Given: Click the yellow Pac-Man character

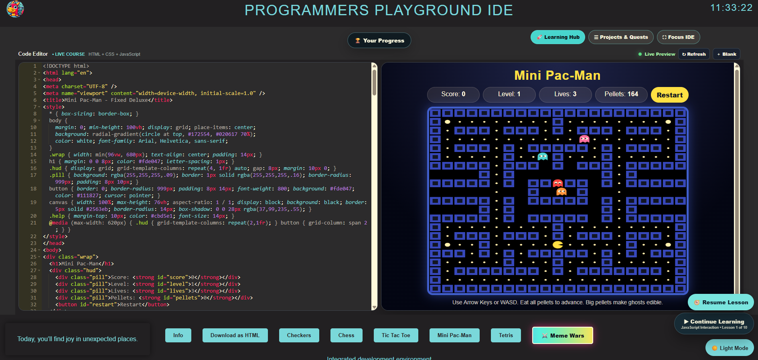Looking at the screenshot, I should click(557, 245).
